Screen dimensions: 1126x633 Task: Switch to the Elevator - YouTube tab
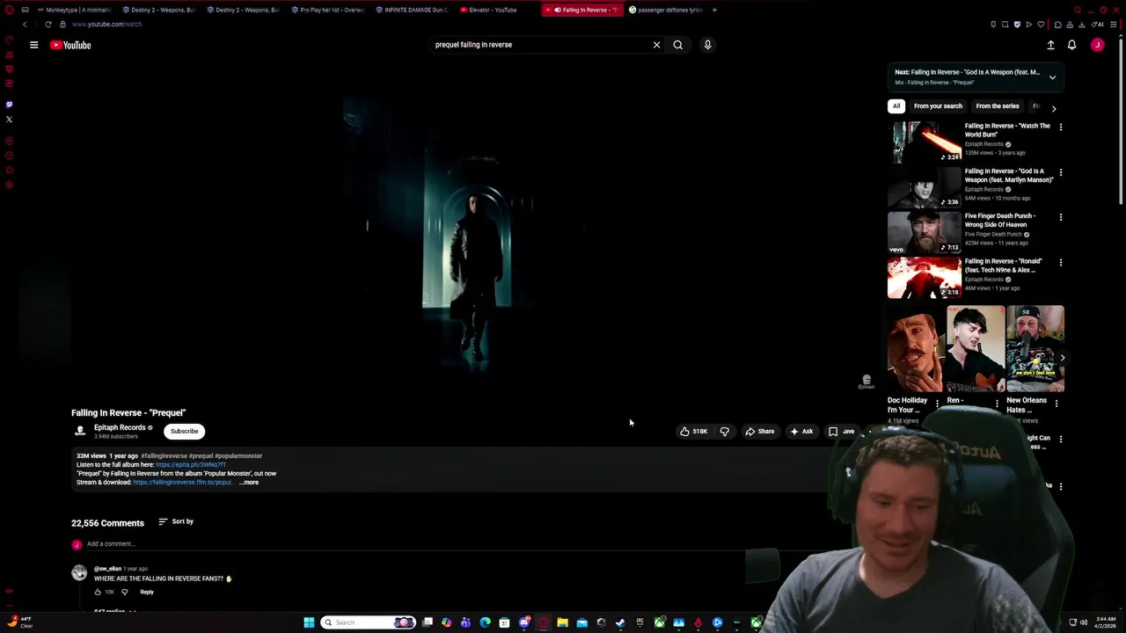point(493,10)
